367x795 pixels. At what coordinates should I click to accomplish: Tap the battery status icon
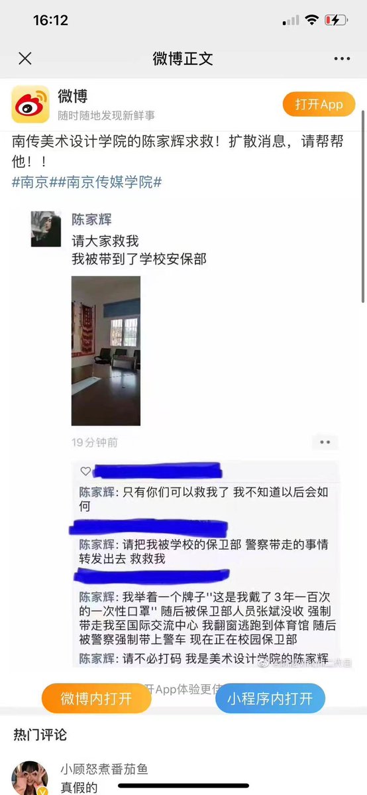(x=336, y=21)
